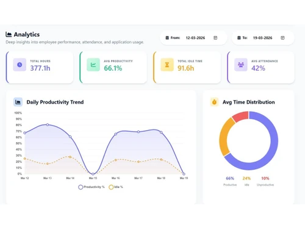Click the 377.1h total hours value
Image resolution: width=305 pixels, height=229 pixels.
click(40, 68)
